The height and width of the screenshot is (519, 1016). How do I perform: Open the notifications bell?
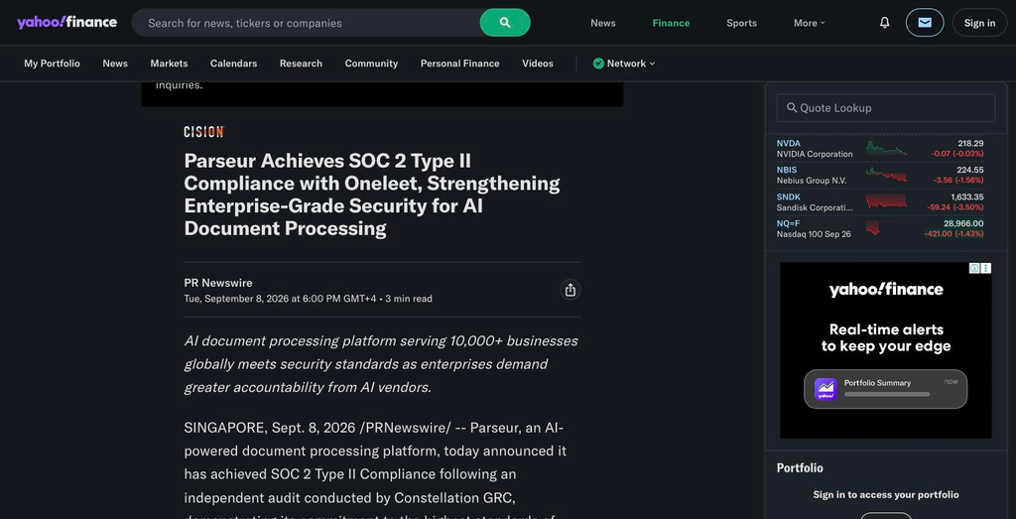[884, 23]
